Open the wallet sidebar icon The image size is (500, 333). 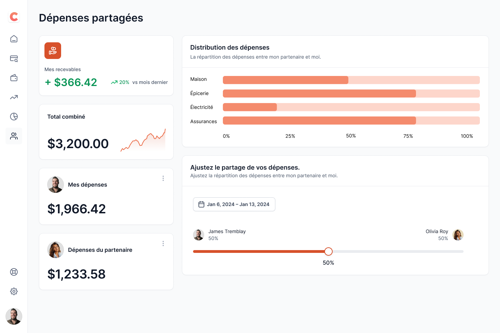[14, 78]
